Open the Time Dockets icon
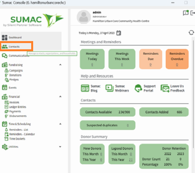The image size is (195, 173). (6, 139)
